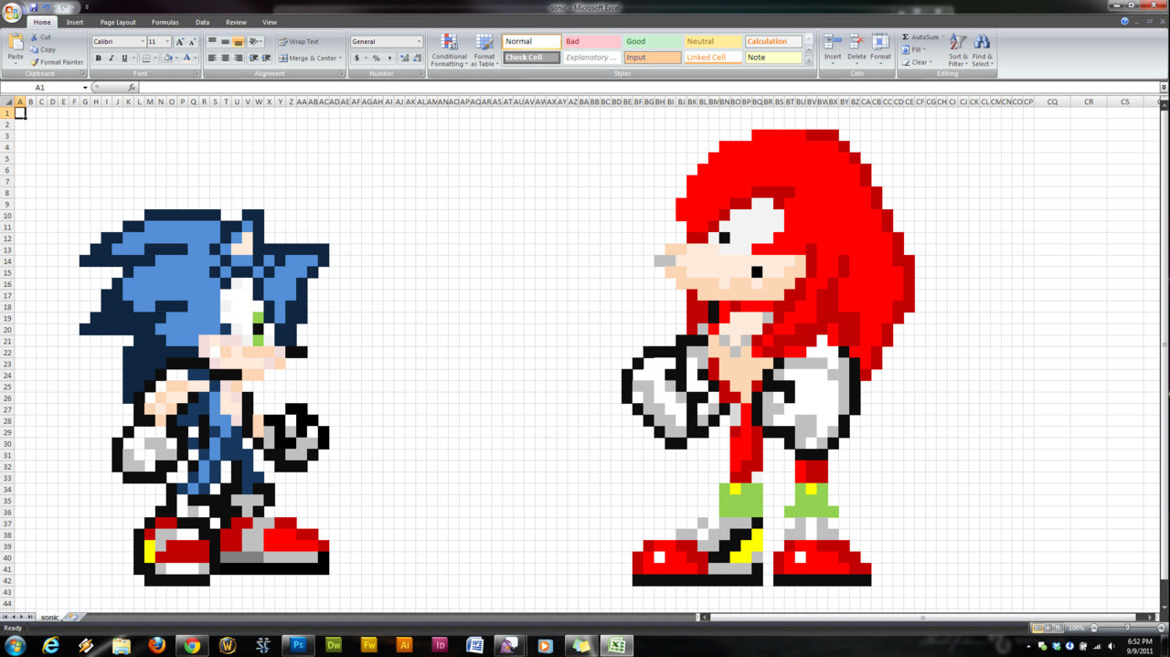Toggle Bold formatting

[98, 58]
